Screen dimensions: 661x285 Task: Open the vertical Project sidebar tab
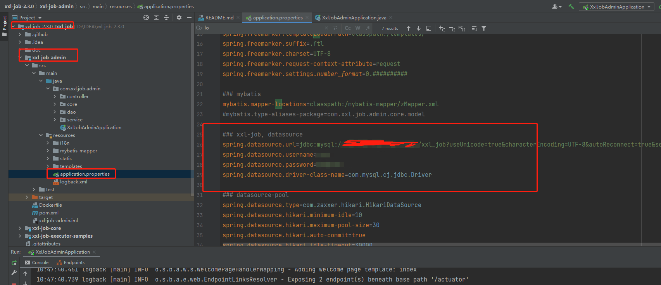[4, 26]
